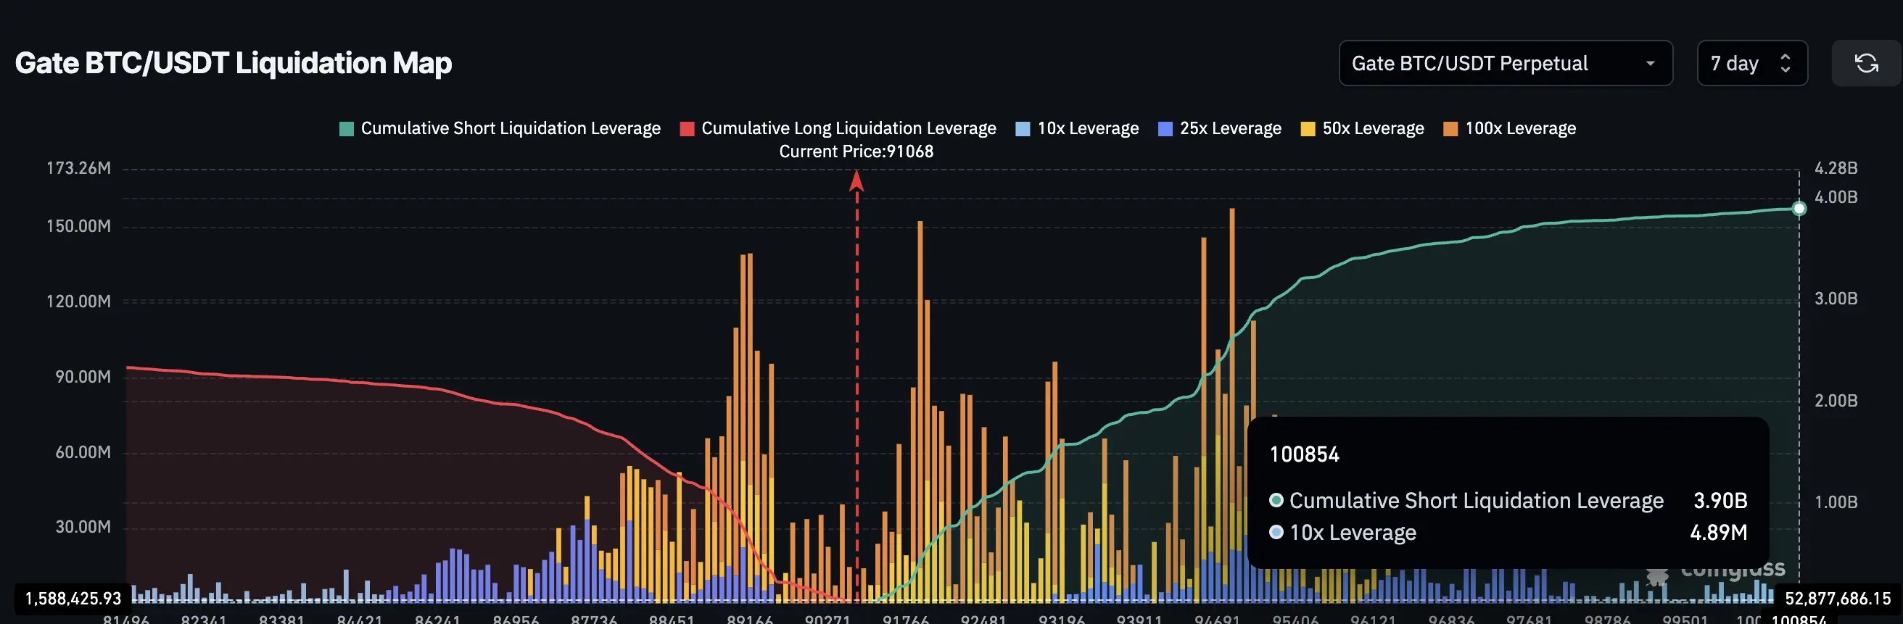Open the Gate BTC/USDT Perpetual dropdown

coord(1506,64)
